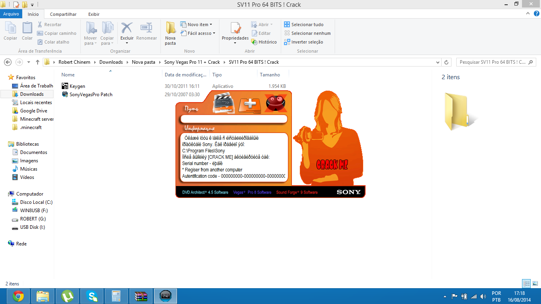
Task: Switch to large icons view in status bar
Action: (x=535, y=283)
